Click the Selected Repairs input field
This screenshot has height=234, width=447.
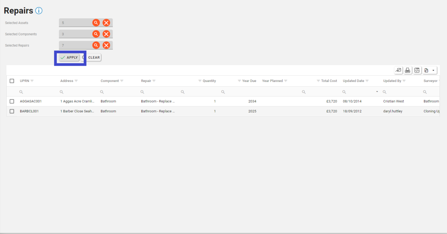click(75, 45)
